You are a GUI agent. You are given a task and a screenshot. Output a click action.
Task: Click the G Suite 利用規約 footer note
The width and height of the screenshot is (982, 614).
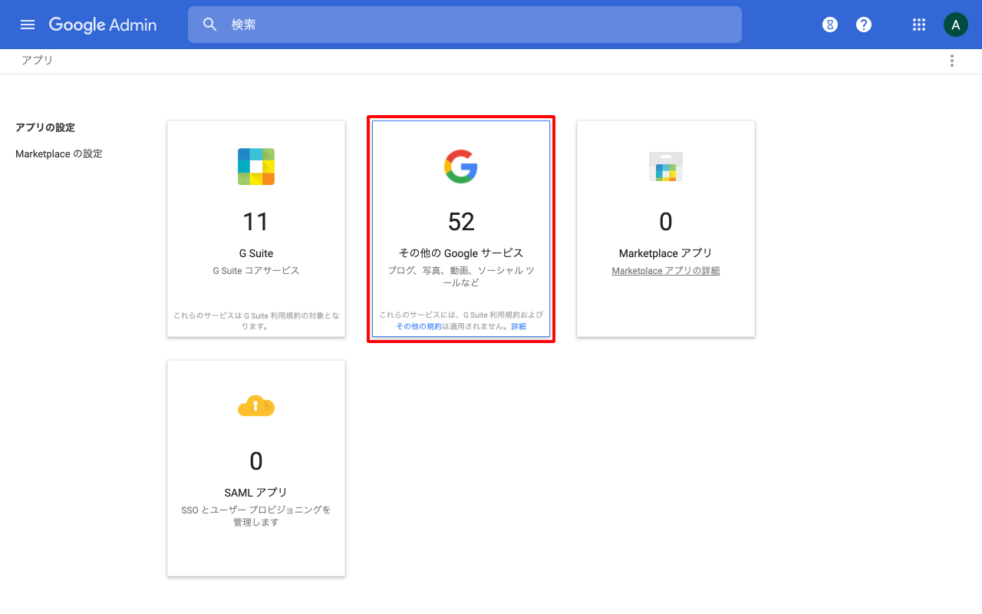(x=256, y=321)
